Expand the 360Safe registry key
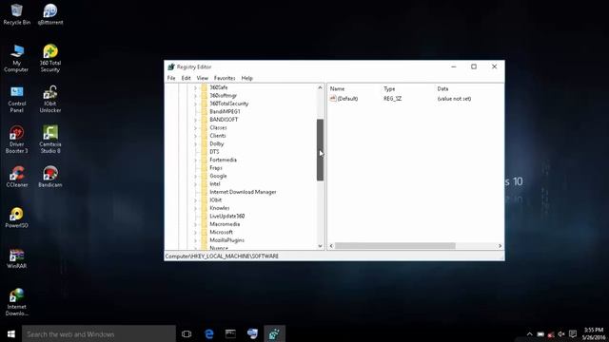Screen dimensions: 609x342 (x=195, y=88)
